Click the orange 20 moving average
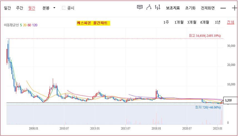Screen dimensions: 238x136 25,25
